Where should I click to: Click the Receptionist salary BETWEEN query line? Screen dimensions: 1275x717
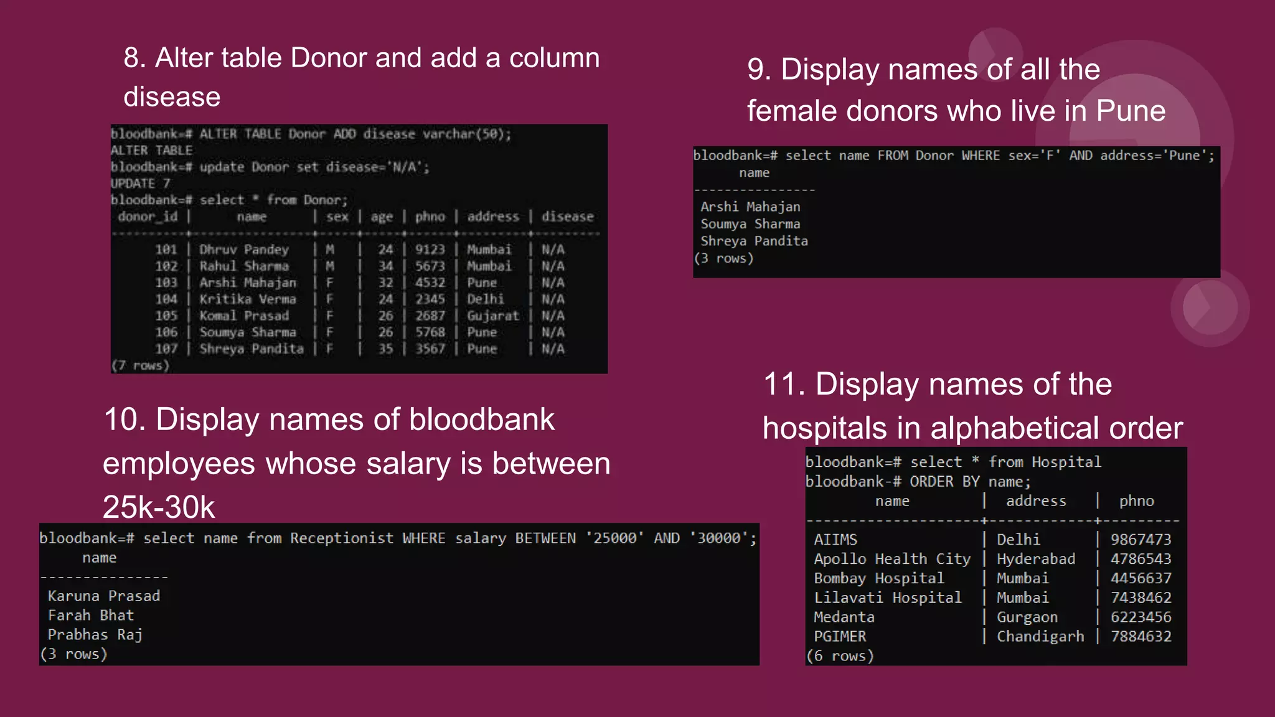click(398, 538)
